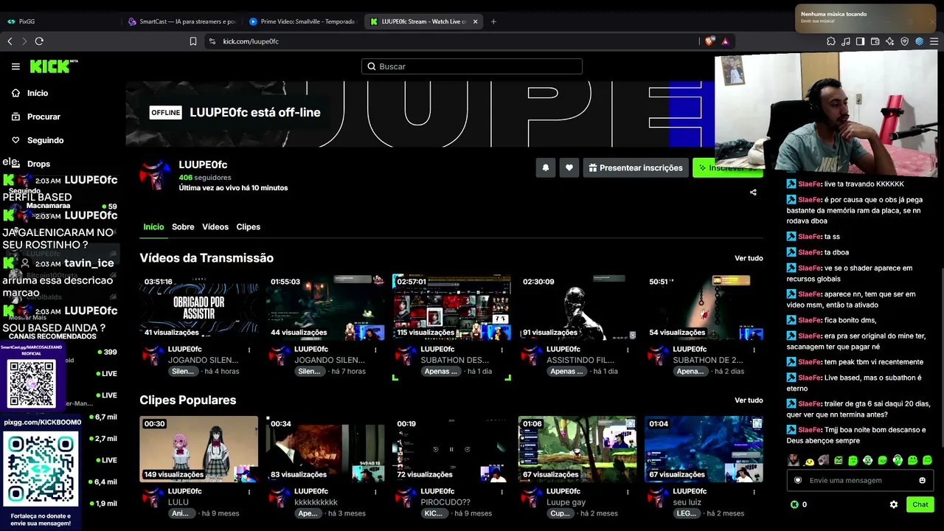Viewport: 944px width, 531px height.
Task: Click the Envie uma mensagem chat input
Action: coord(860,480)
